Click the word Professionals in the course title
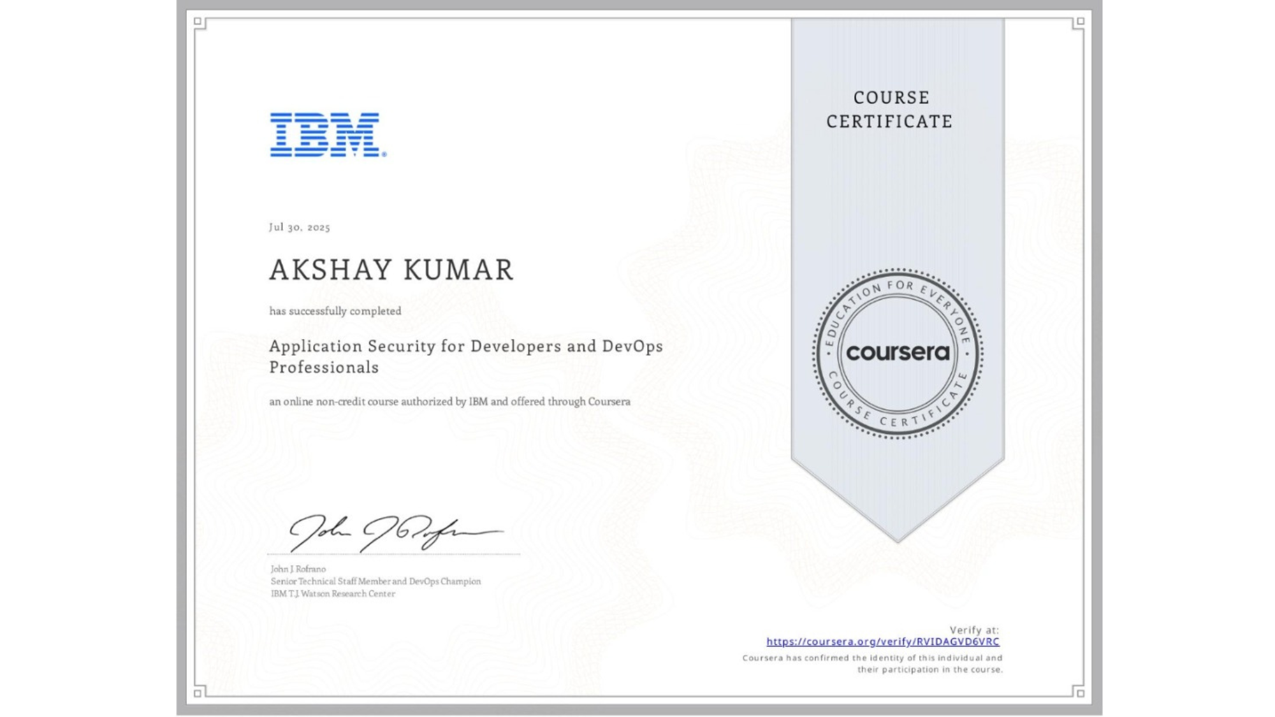Image resolution: width=1275 pixels, height=717 pixels. 324,368
